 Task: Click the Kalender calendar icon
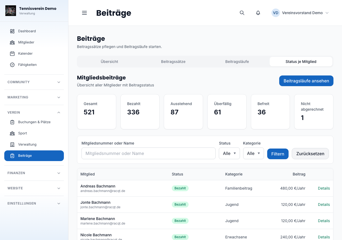(12, 54)
